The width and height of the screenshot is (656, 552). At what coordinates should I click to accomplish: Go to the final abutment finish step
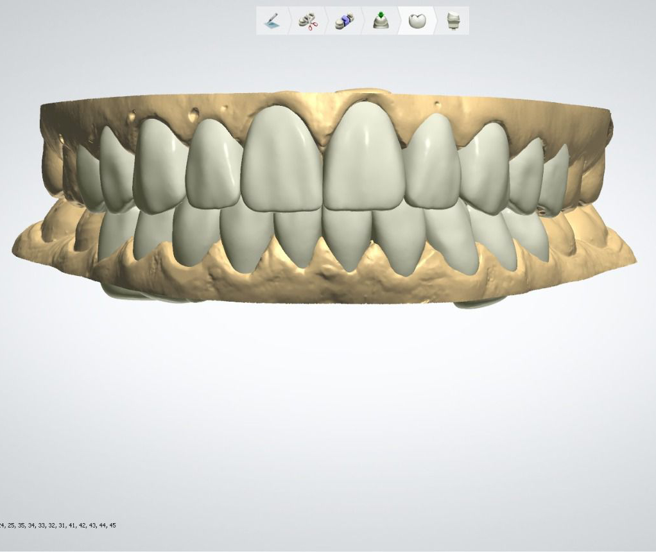[x=453, y=21]
